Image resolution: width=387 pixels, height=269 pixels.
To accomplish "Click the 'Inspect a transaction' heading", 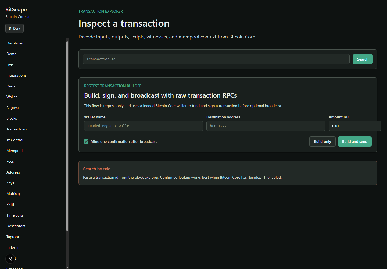I will coord(124,23).
